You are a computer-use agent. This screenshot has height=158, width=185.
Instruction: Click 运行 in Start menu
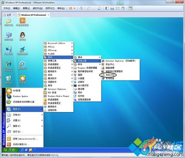(24, 131)
